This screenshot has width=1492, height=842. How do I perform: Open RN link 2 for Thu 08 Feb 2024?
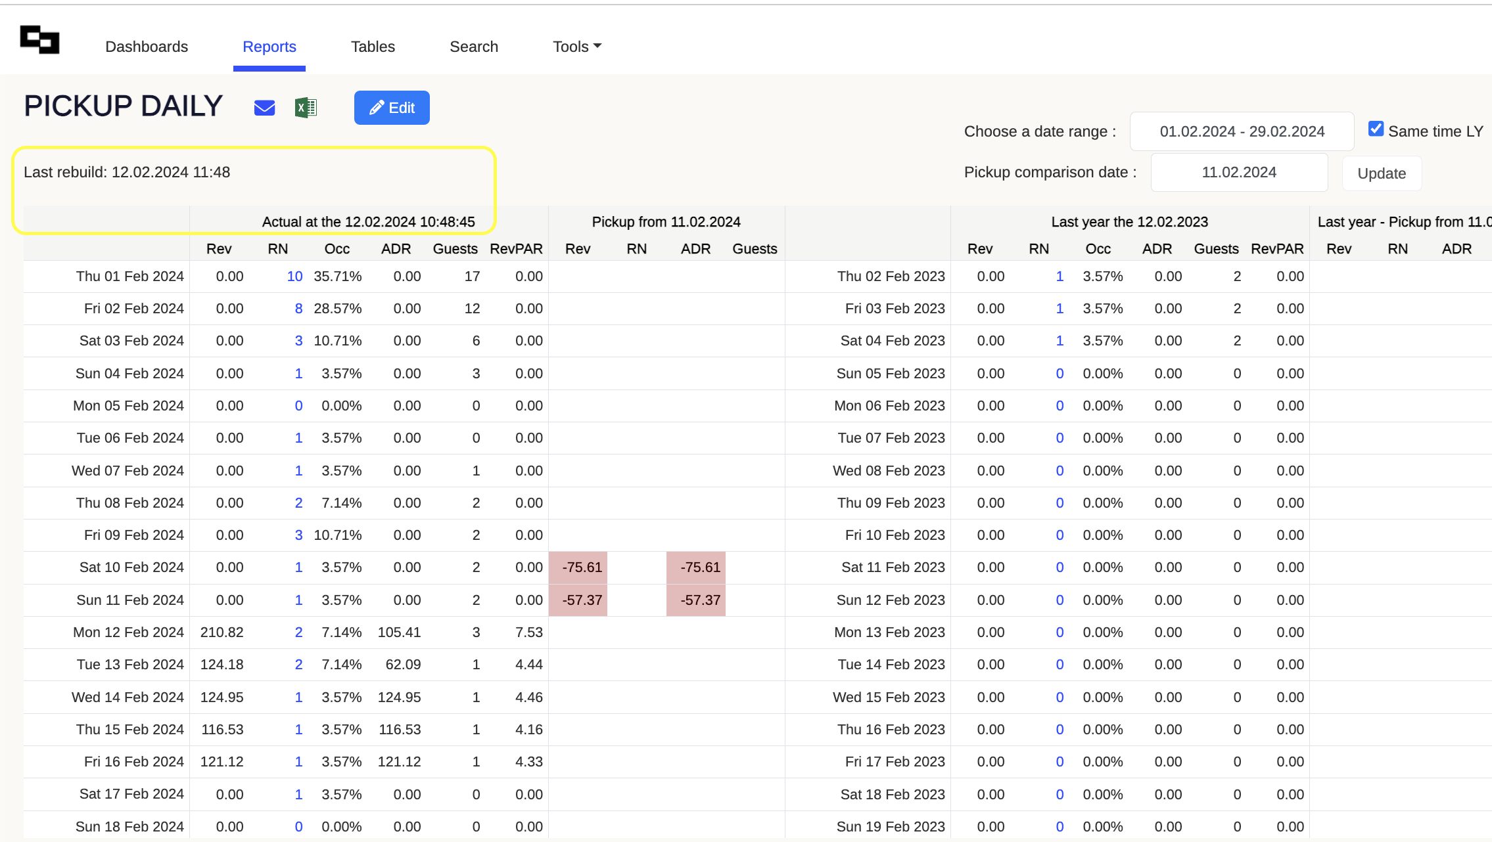click(298, 503)
